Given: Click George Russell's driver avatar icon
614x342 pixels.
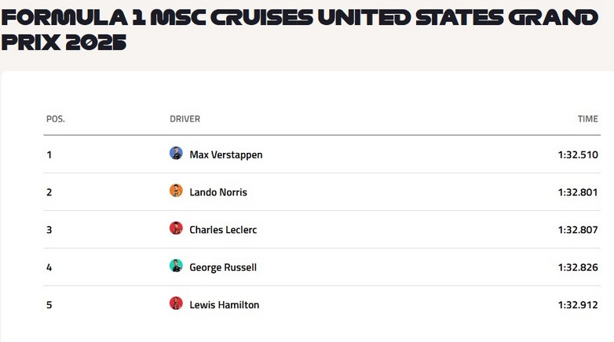Looking at the screenshot, I should pyautogui.click(x=176, y=267).
